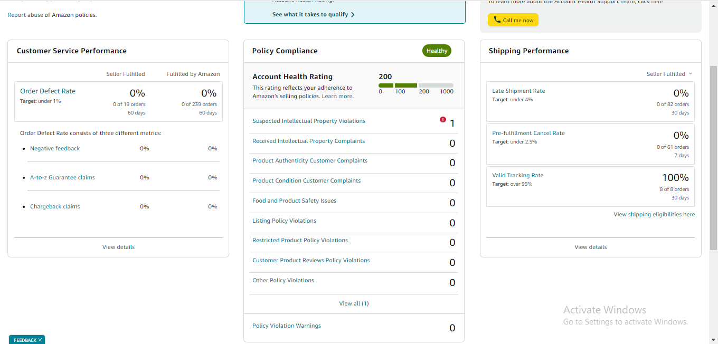Click the Account Health Rating progress bar
The width and height of the screenshot is (718, 344).
(x=416, y=85)
